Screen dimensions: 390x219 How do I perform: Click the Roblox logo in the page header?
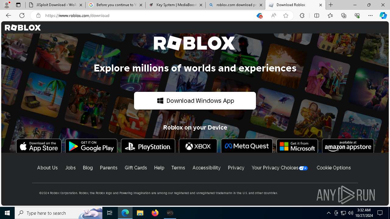tap(23, 28)
